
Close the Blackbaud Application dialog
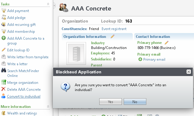189,72
